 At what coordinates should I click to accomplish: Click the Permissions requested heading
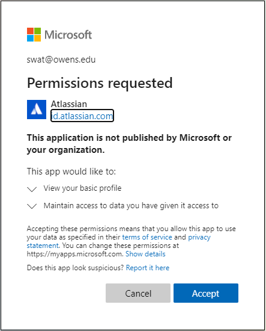pos(100,83)
